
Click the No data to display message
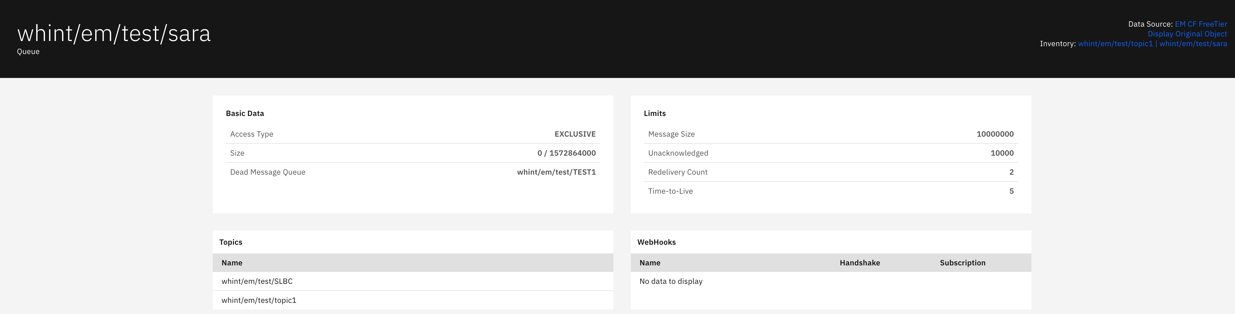point(671,281)
